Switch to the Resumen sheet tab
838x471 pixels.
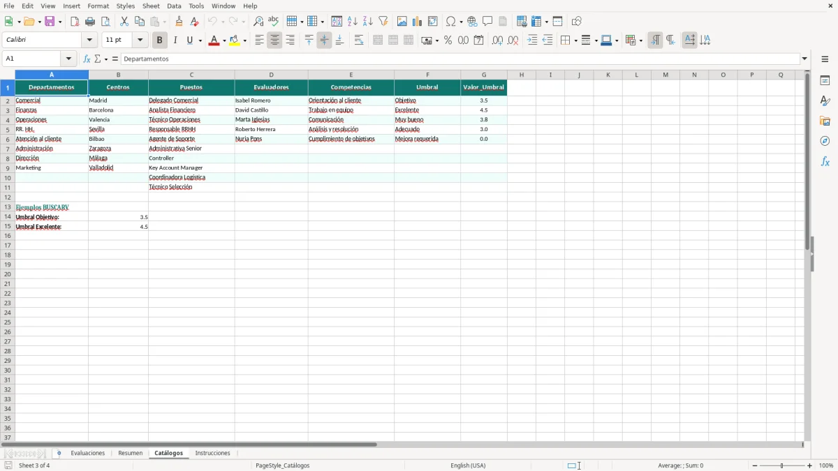[131, 454]
